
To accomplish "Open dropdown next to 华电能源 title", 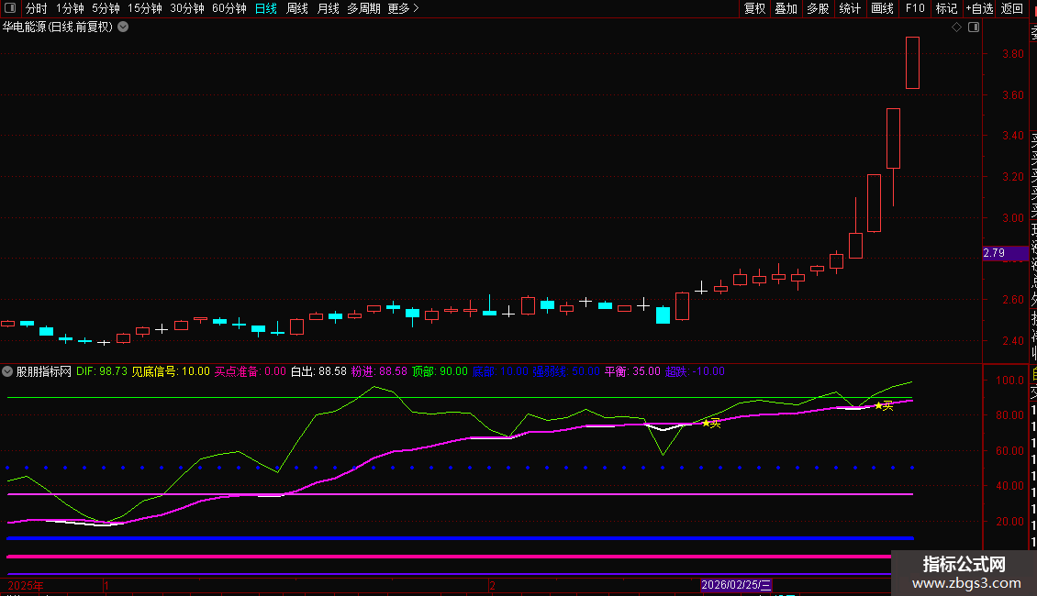I will 123,28.
